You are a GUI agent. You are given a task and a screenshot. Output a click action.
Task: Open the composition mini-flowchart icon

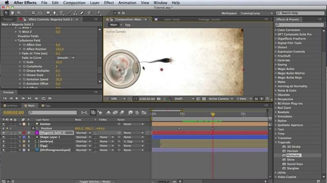[84, 112]
